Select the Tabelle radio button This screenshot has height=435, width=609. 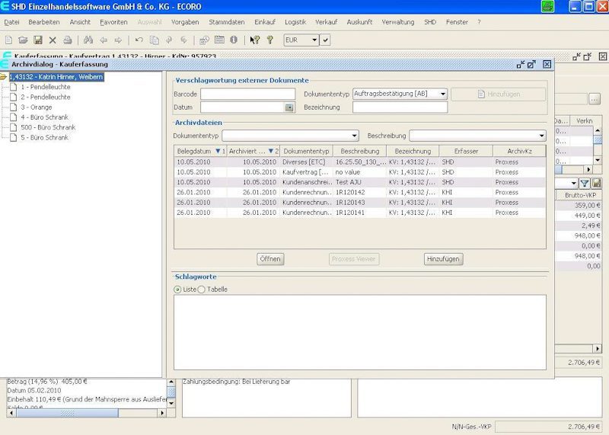(x=201, y=289)
